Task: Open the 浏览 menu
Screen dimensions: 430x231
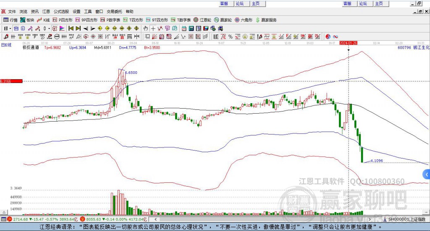Action: [x=24, y=11]
